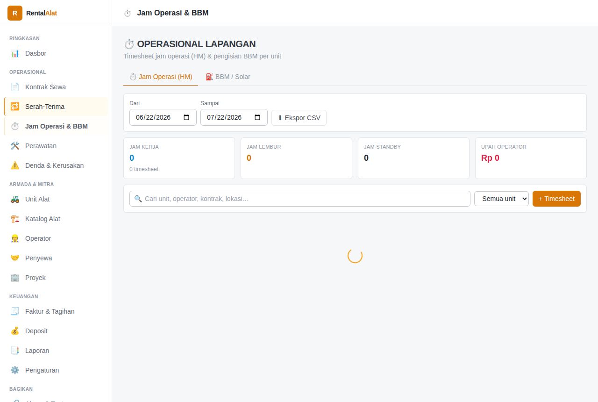Image resolution: width=598 pixels, height=402 pixels.
Task: Click the RentalAlat logo icon
Action: tap(15, 13)
